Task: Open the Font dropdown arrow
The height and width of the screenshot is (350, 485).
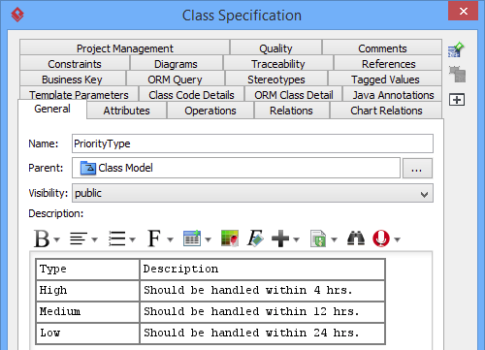Action: (x=171, y=239)
